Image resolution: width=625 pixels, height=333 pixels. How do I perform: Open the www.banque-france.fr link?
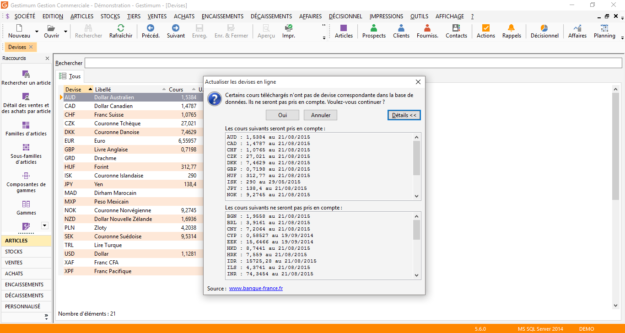tap(256, 288)
